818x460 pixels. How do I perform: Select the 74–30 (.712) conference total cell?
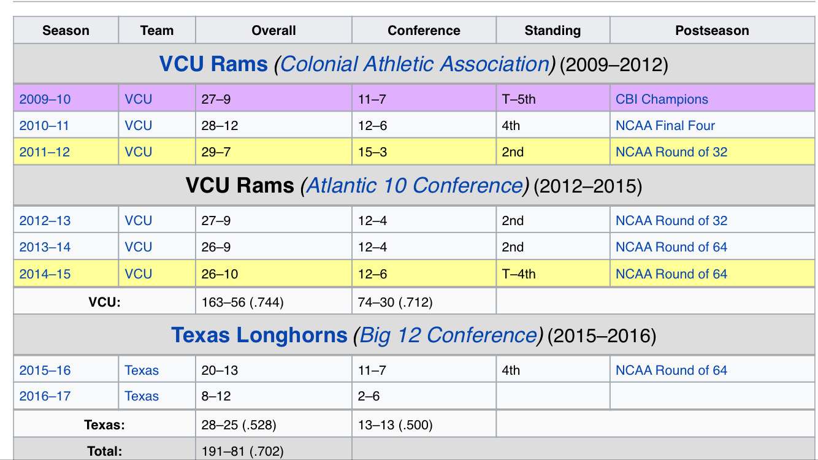pyautogui.click(x=424, y=302)
